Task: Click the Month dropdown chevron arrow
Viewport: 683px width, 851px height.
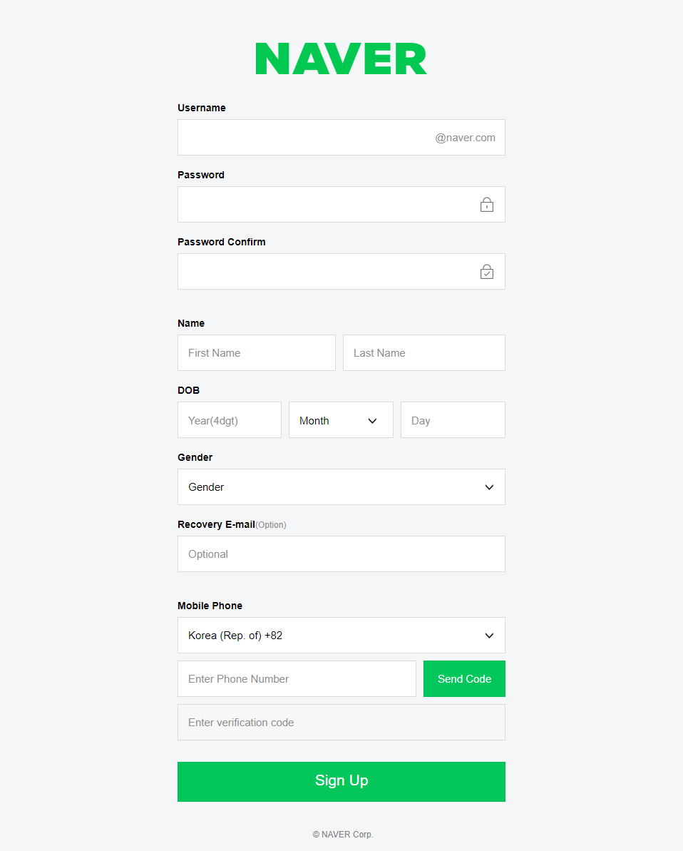Action: point(372,421)
